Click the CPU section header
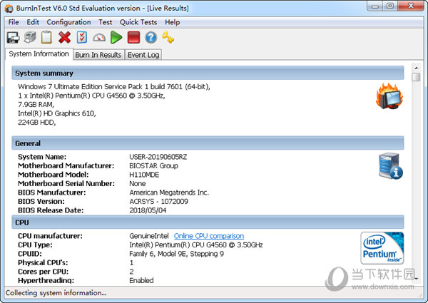The width and height of the screenshot is (428, 303). pyautogui.click(x=208, y=222)
